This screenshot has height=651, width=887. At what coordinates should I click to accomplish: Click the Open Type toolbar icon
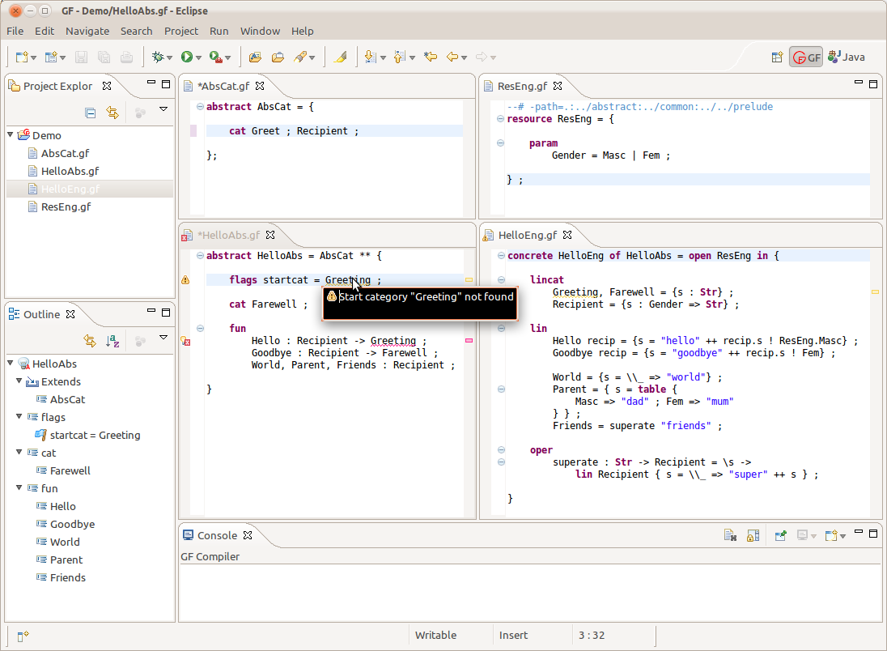[255, 57]
